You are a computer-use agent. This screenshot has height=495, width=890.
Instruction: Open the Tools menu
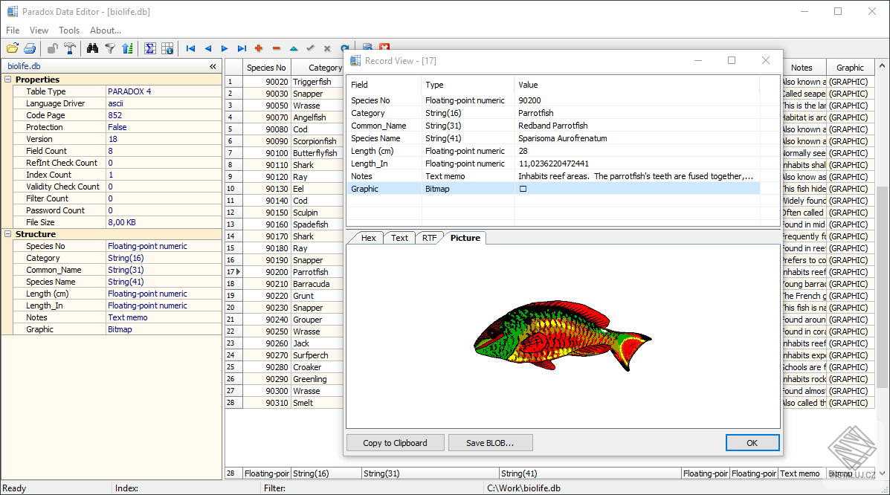(x=68, y=30)
